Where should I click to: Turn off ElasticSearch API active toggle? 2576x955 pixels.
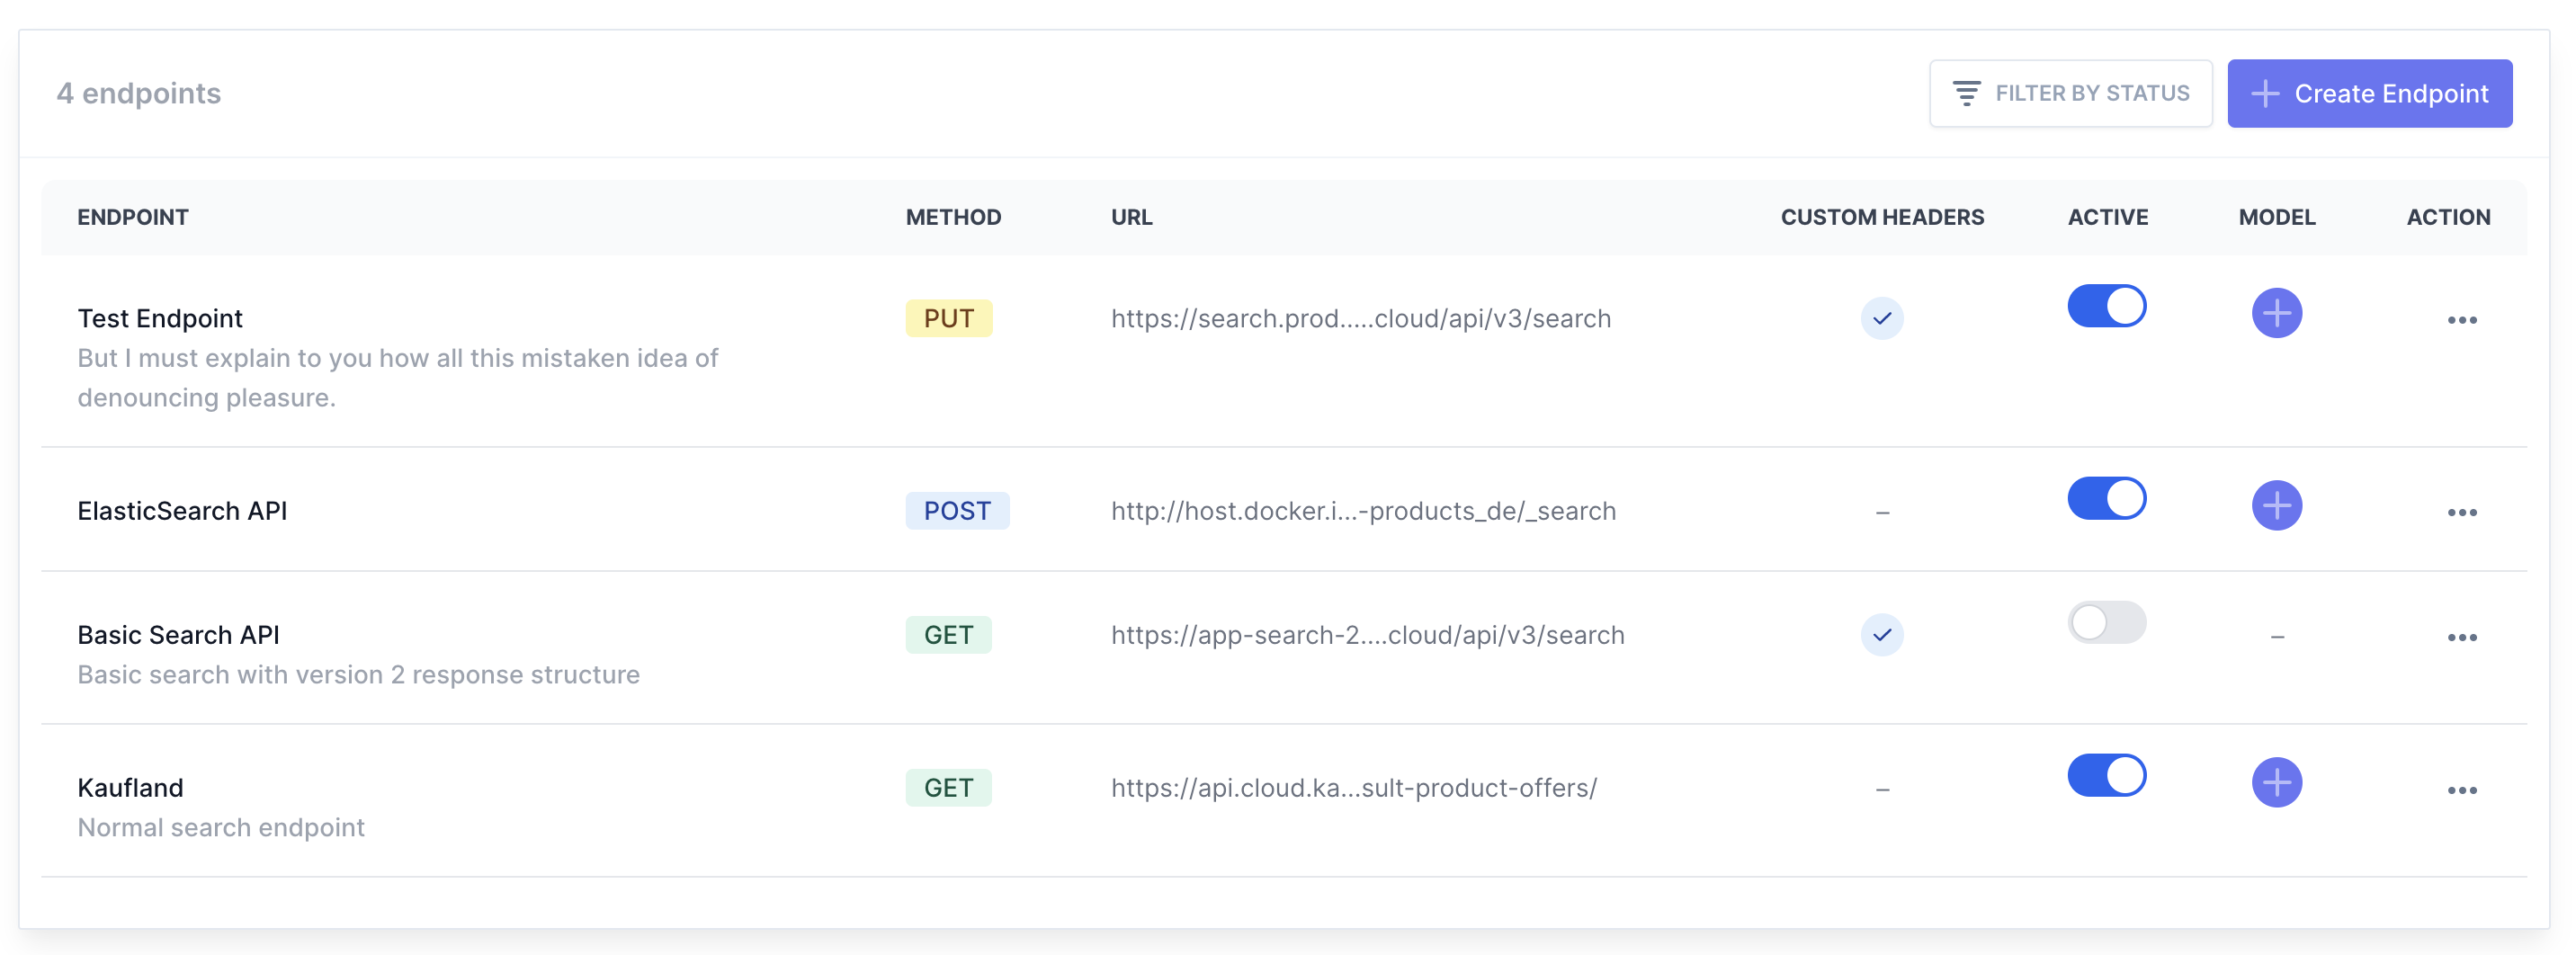click(2106, 499)
